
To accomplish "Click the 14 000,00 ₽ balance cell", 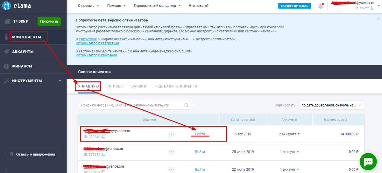I will (x=350, y=134).
